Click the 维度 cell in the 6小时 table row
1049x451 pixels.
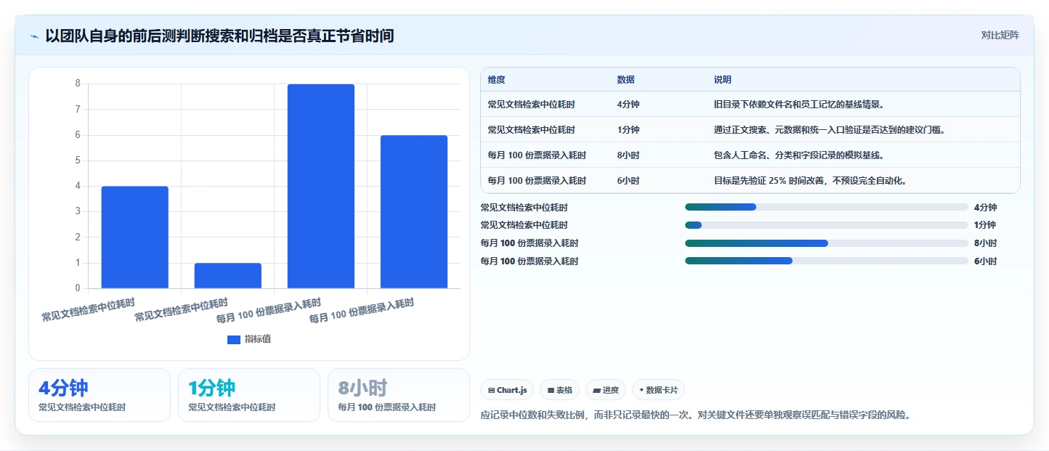pyautogui.click(x=537, y=181)
